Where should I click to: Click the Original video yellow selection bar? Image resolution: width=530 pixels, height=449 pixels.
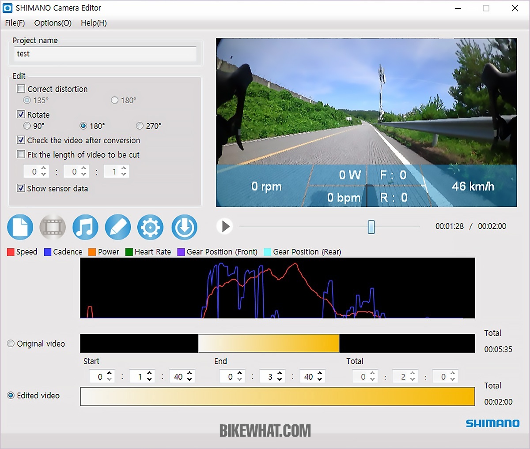pos(269,343)
